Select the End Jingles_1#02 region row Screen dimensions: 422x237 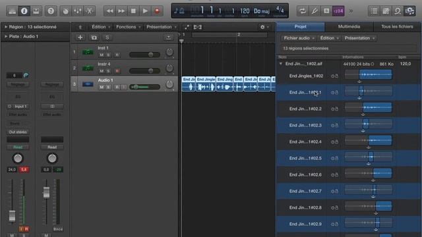[349, 76]
